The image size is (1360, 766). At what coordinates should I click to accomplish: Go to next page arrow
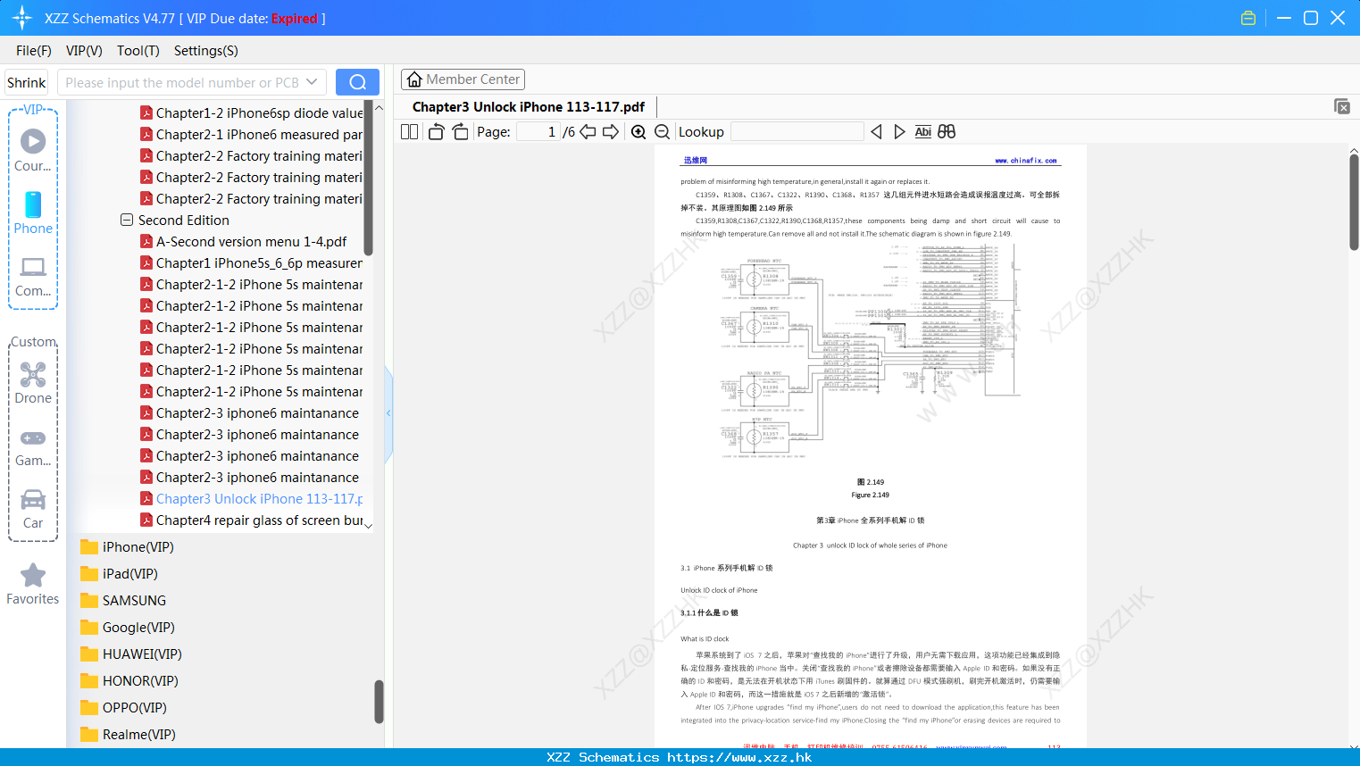(611, 132)
